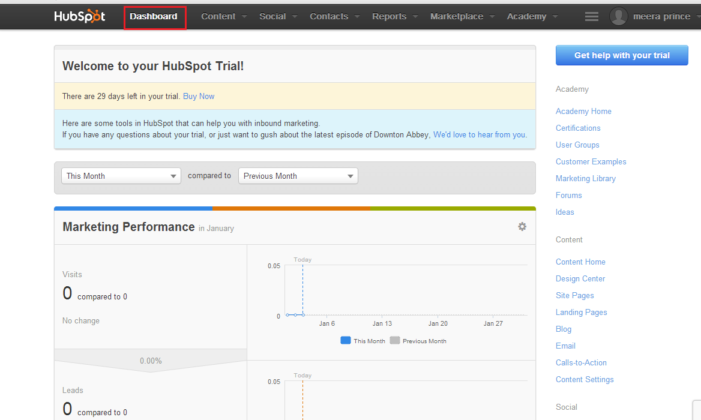This screenshot has width=701, height=420.
Task: Click the HubSpot logo
Action: point(80,17)
